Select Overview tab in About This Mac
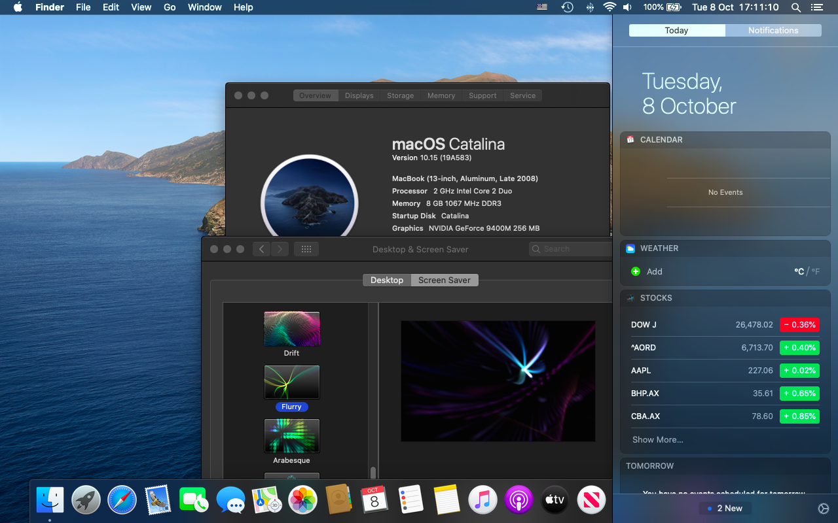The width and height of the screenshot is (838, 523). 316,95
